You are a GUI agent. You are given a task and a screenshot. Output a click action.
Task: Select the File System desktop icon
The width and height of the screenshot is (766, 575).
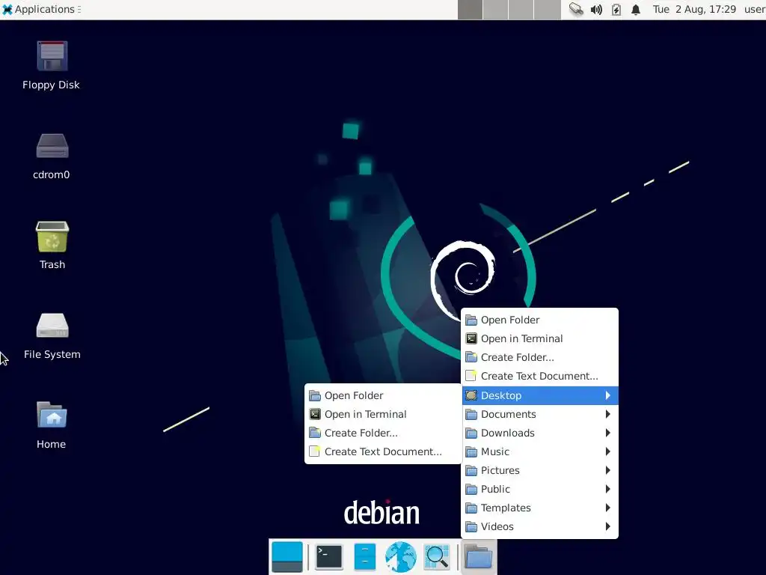52,326
